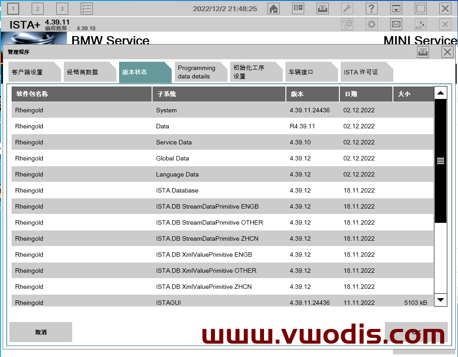The width and height of the screenshot is (458, 357).
Task: Click the document copy icon
Action: click(347, 24)
